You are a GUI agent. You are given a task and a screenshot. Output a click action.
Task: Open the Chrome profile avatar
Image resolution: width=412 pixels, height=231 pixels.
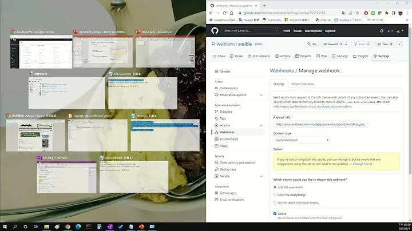point(401,13)
